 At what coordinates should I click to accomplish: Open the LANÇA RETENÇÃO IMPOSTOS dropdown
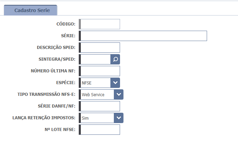119,118
